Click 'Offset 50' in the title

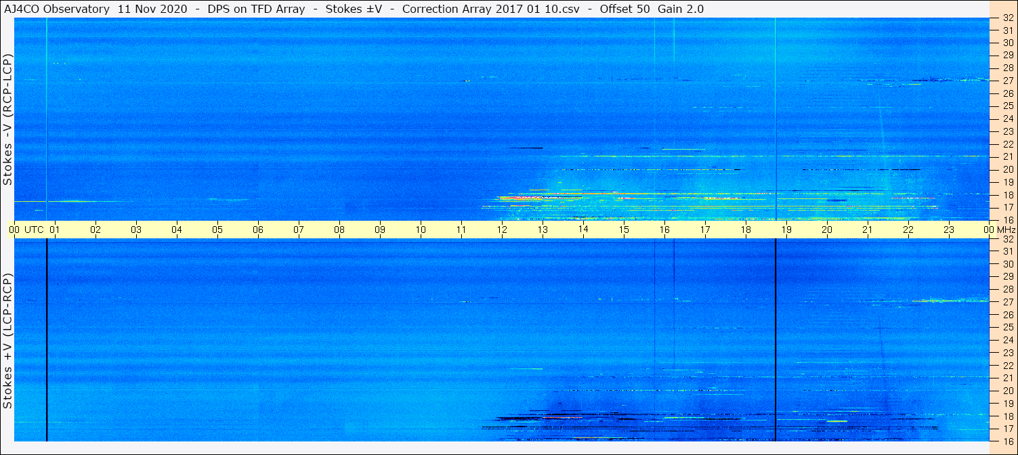(x=626, y=9)
